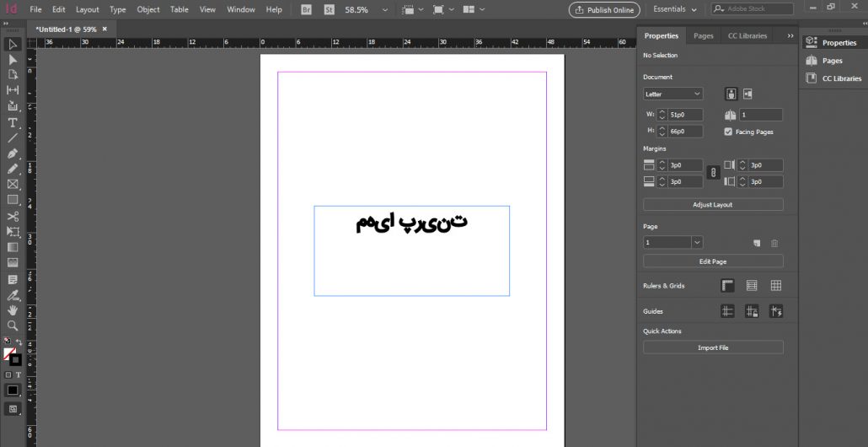Select the Gradient Swatch tool
This screenshot has height=447, width=868.
tap(13, 247)
